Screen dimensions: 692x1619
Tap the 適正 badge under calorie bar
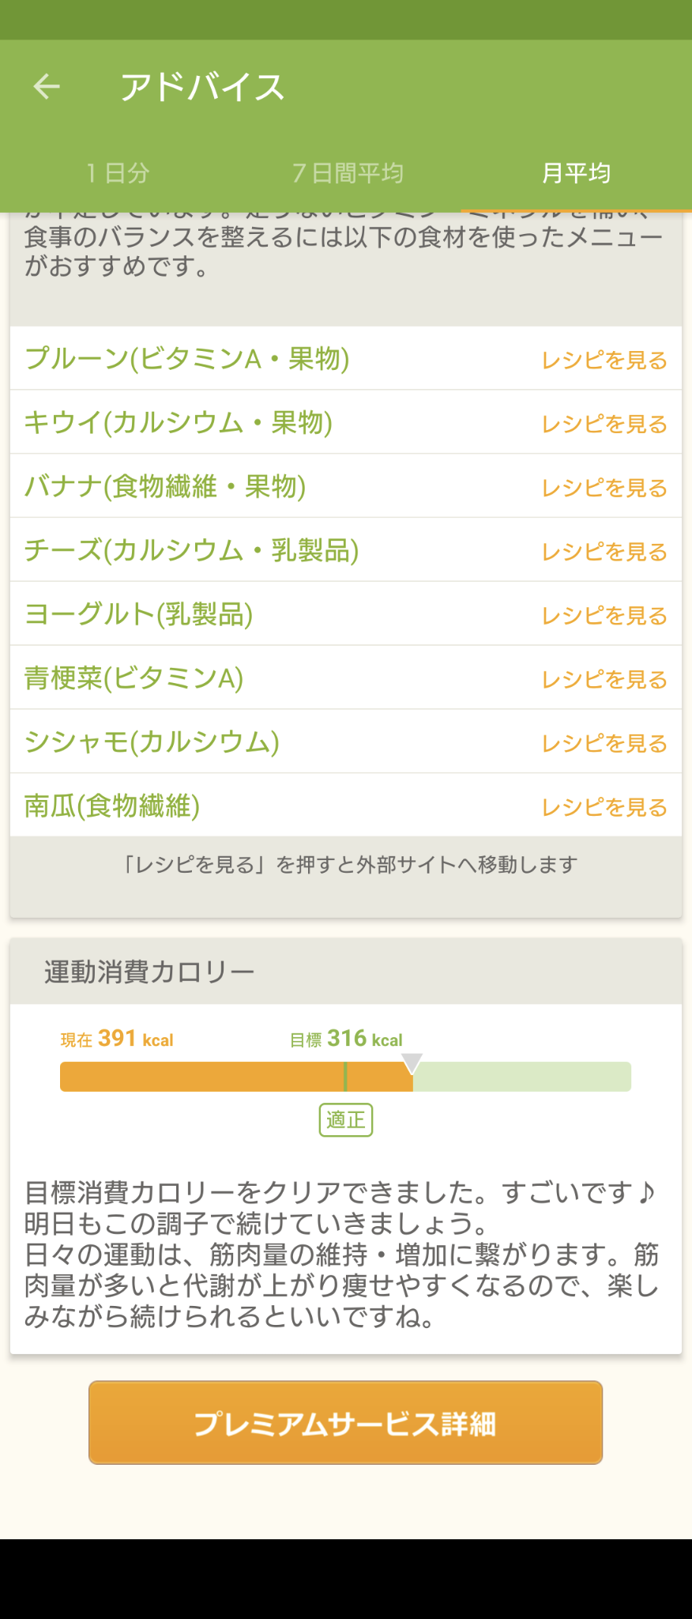coord(345,1120)
